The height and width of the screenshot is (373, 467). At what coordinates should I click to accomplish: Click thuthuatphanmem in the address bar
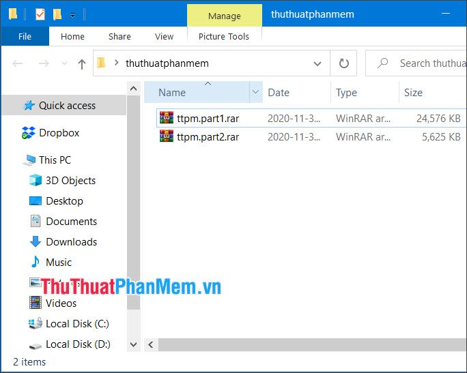[x=167, y=63]
